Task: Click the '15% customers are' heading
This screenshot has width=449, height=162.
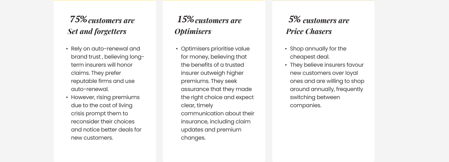Action: pyautogui.click(x=209, y=20)
